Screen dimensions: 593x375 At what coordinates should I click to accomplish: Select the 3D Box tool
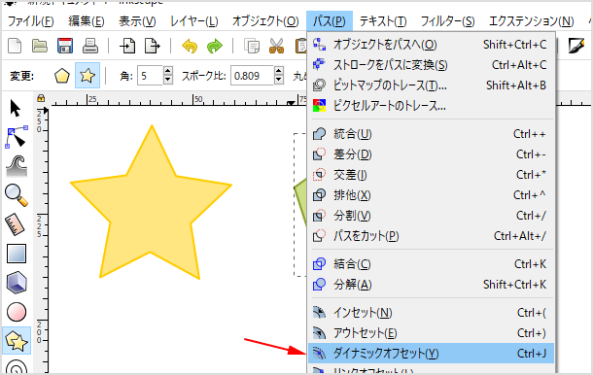(17, 283)
